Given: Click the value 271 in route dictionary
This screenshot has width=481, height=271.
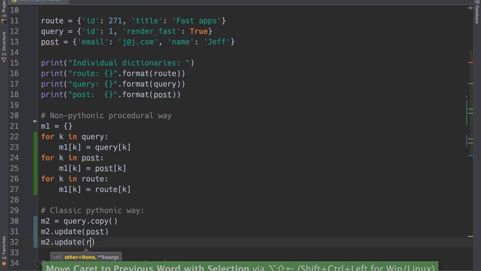Looking at the screenshot, I should [x=115, y=21].
